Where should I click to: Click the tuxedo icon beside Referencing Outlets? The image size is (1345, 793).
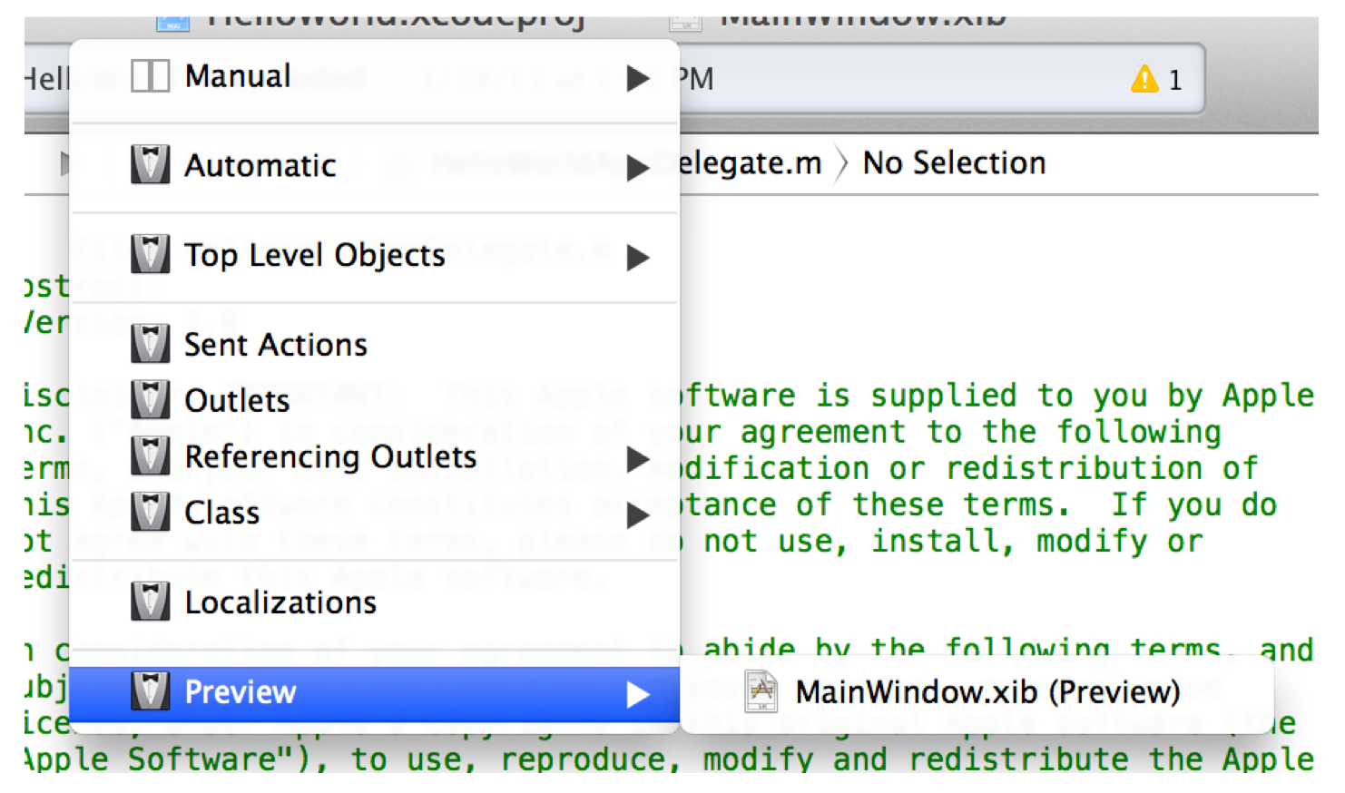(150, 456)
